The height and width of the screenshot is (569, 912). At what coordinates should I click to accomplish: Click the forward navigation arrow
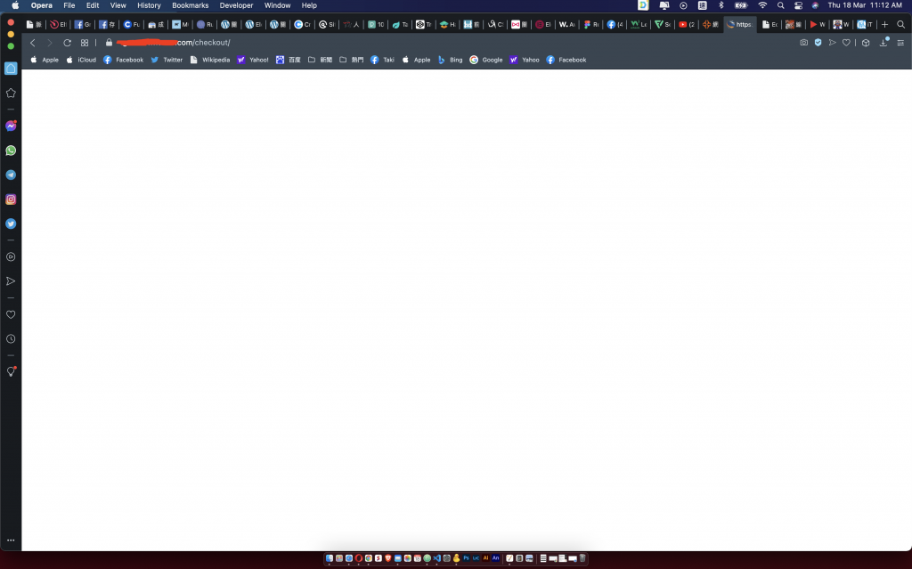point(50,43)
